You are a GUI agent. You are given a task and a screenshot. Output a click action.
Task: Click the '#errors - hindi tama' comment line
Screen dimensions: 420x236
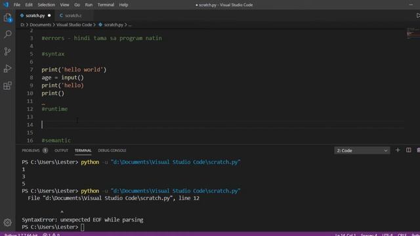(x=102, y=38)
